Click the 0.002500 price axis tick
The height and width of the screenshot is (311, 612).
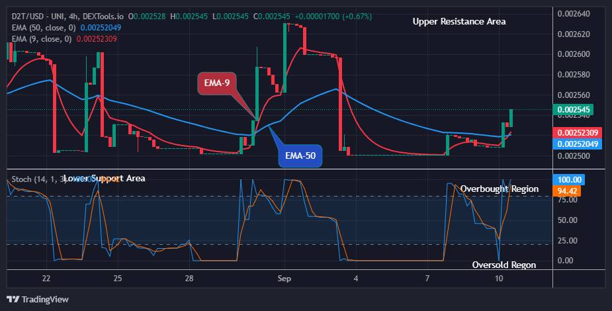tap(574, 156)
